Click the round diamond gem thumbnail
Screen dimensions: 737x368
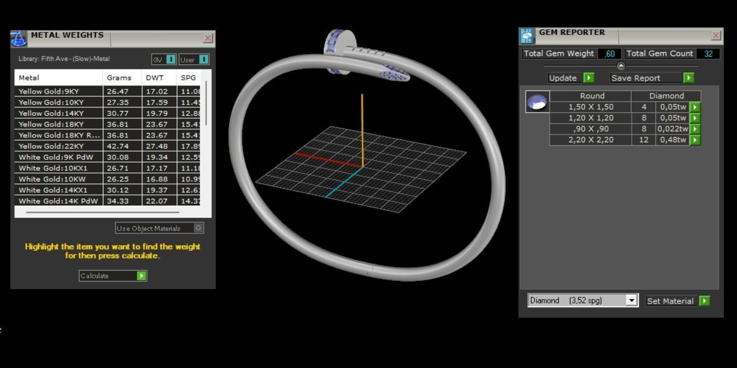(537, 102)
